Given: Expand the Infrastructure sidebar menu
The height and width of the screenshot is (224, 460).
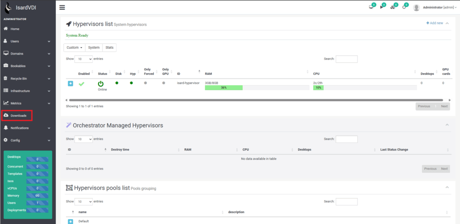Looking at the screenshot, I should coord(27,91).
